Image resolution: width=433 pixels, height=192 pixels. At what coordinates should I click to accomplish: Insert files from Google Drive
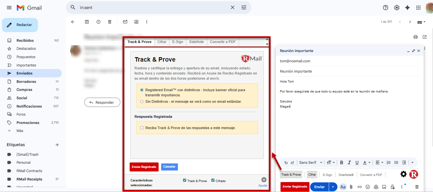[x=376, y=187]
